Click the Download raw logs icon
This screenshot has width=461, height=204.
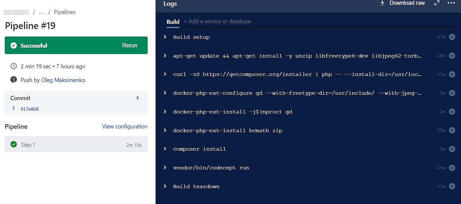(382, 3)
